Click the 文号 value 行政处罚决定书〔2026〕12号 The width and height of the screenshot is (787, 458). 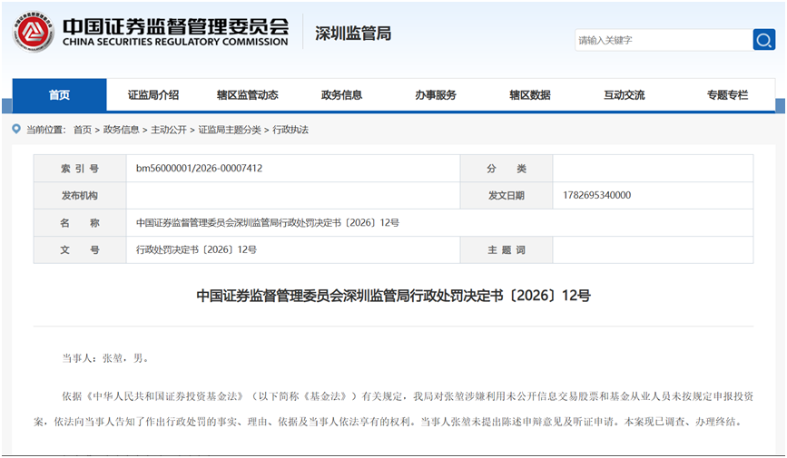(x=196, y=249)
